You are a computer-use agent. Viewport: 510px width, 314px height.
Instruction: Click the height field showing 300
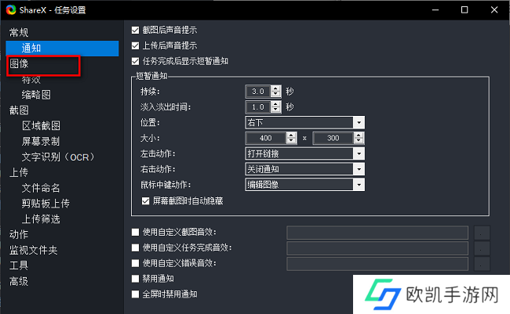click(x=333, y=138)
